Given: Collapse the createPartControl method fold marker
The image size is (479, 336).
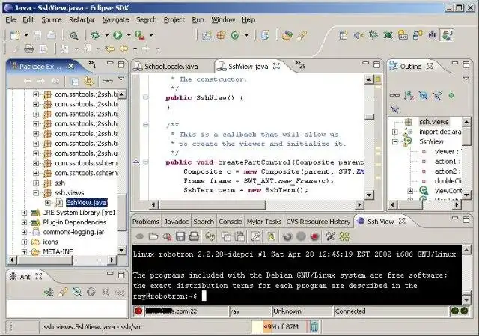Looking at the screenshot, I should [144, 162].
